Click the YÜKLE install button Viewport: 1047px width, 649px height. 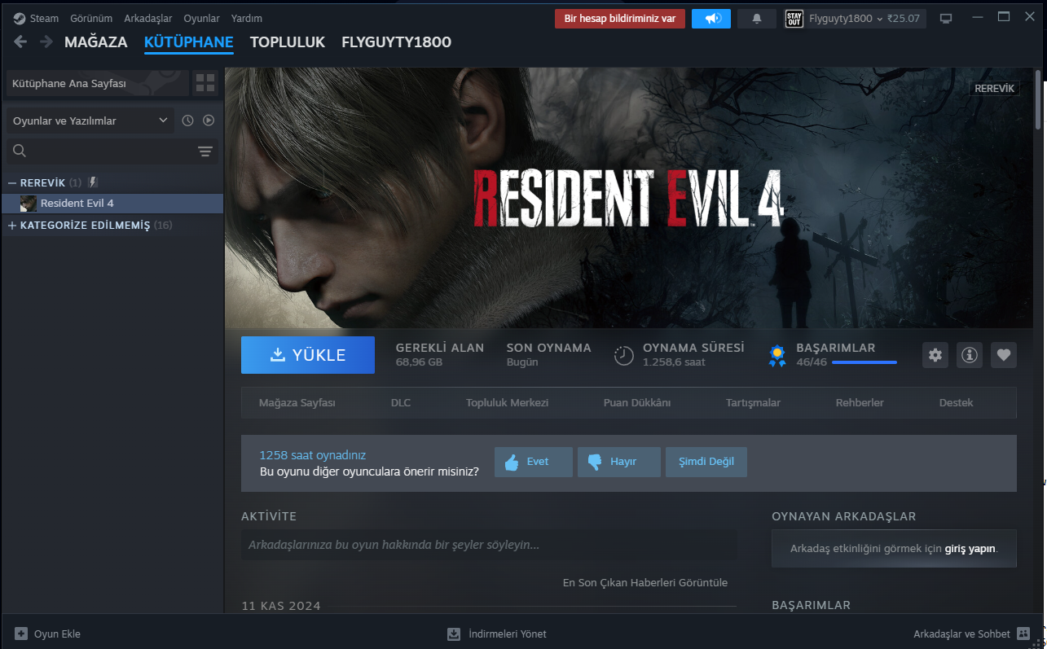[308, 355]
